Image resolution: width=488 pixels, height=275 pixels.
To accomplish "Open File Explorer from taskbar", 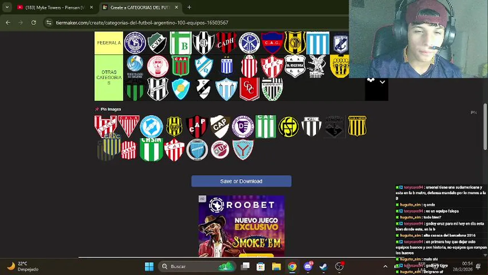I will (x=276, y=266).
